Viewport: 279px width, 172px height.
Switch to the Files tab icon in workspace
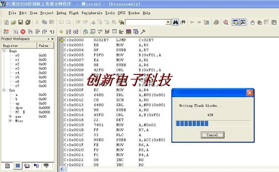coord(7,166)
